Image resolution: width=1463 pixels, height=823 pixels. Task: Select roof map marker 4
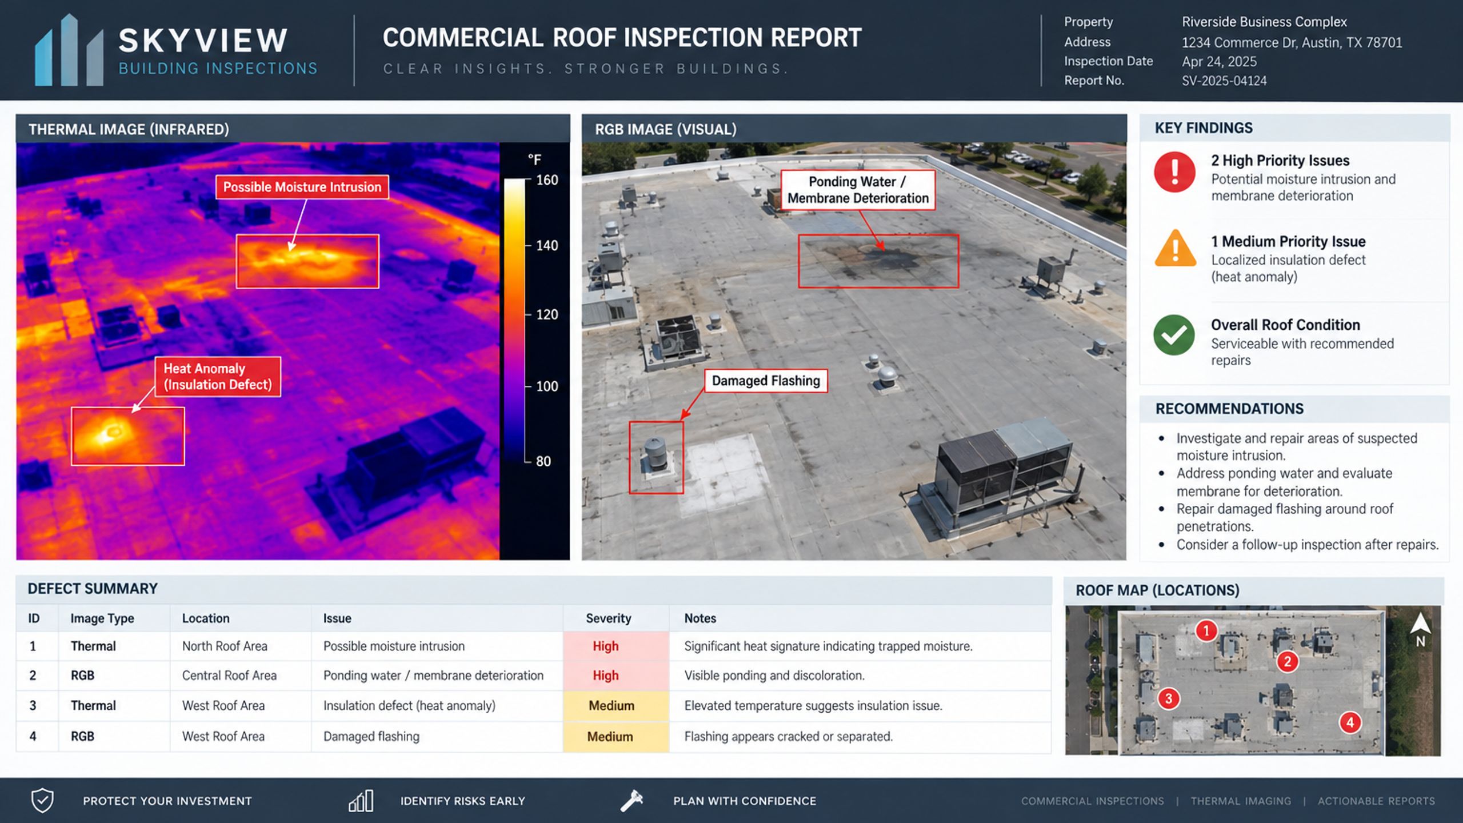tap(1350, 722)
